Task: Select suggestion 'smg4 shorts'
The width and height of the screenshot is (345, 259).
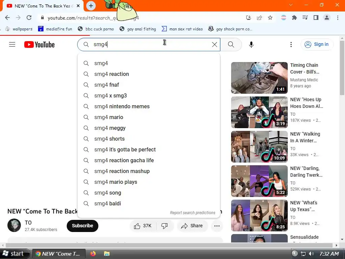Action: 149,139
